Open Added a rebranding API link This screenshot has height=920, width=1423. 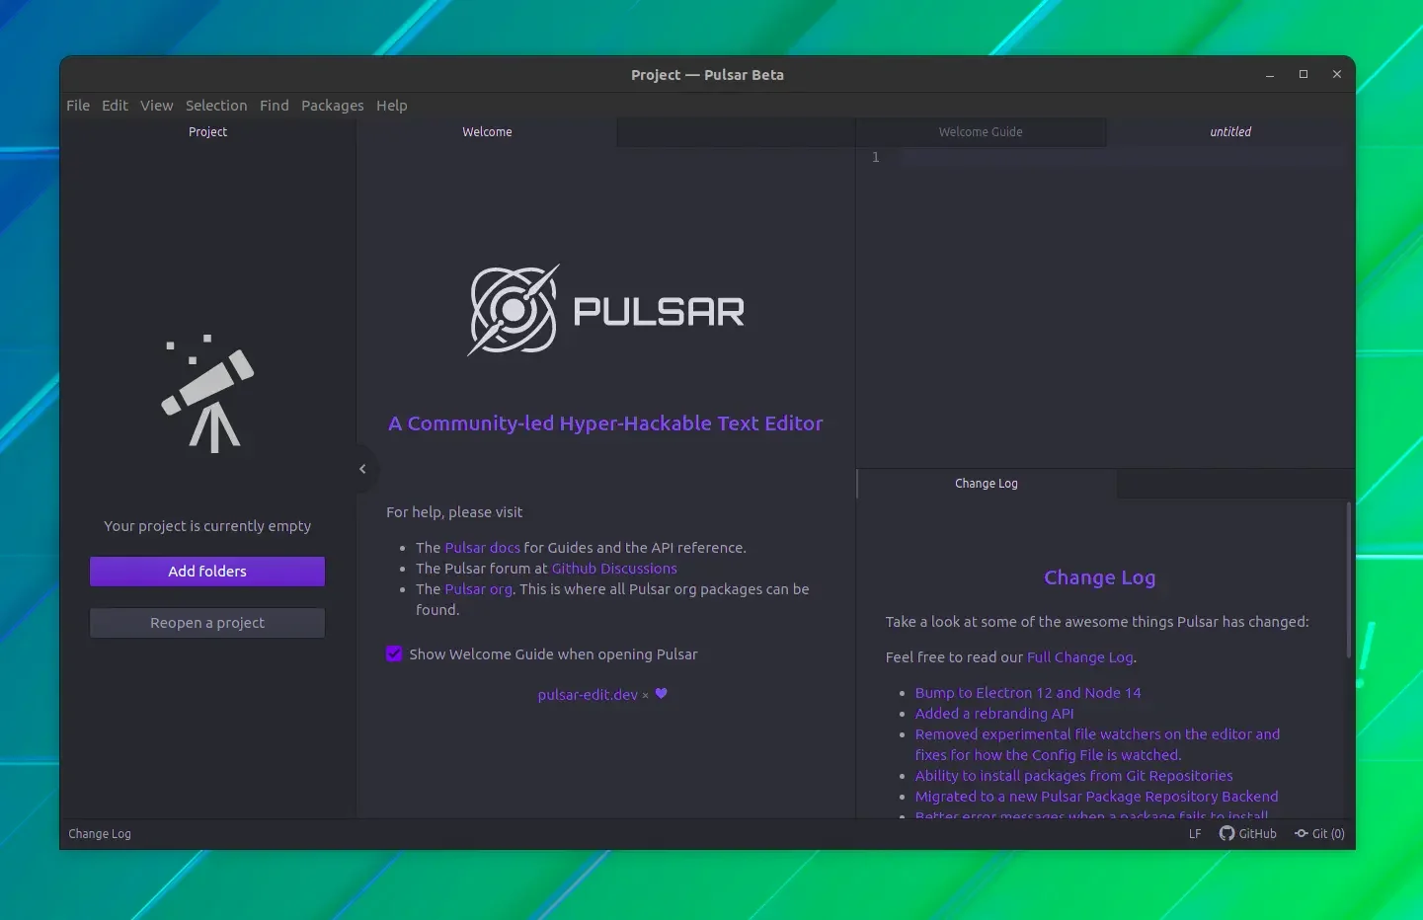point(994,714)
